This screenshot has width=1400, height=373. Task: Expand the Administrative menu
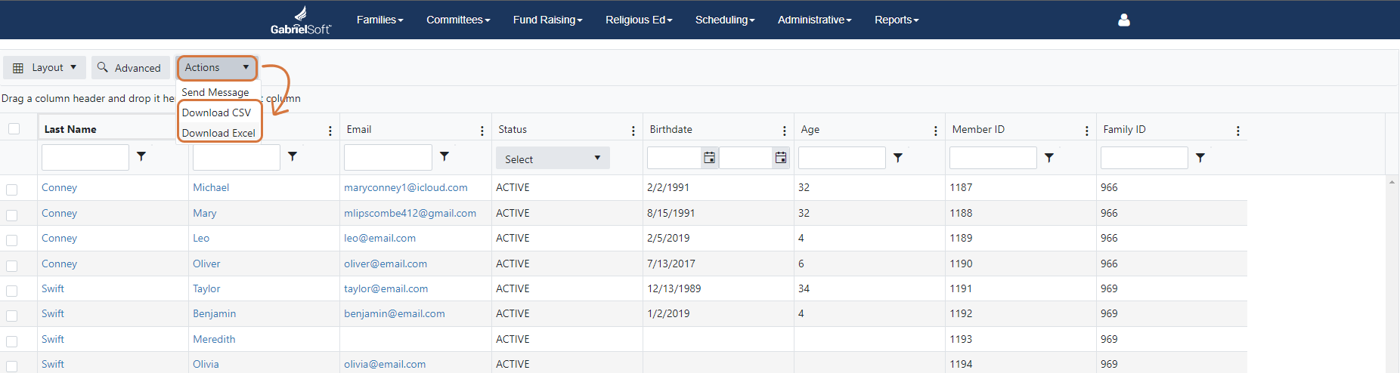(814, 20)
